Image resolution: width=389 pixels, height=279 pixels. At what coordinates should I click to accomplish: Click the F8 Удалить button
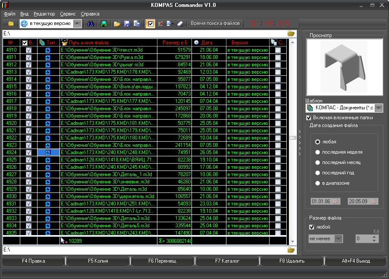292,261
